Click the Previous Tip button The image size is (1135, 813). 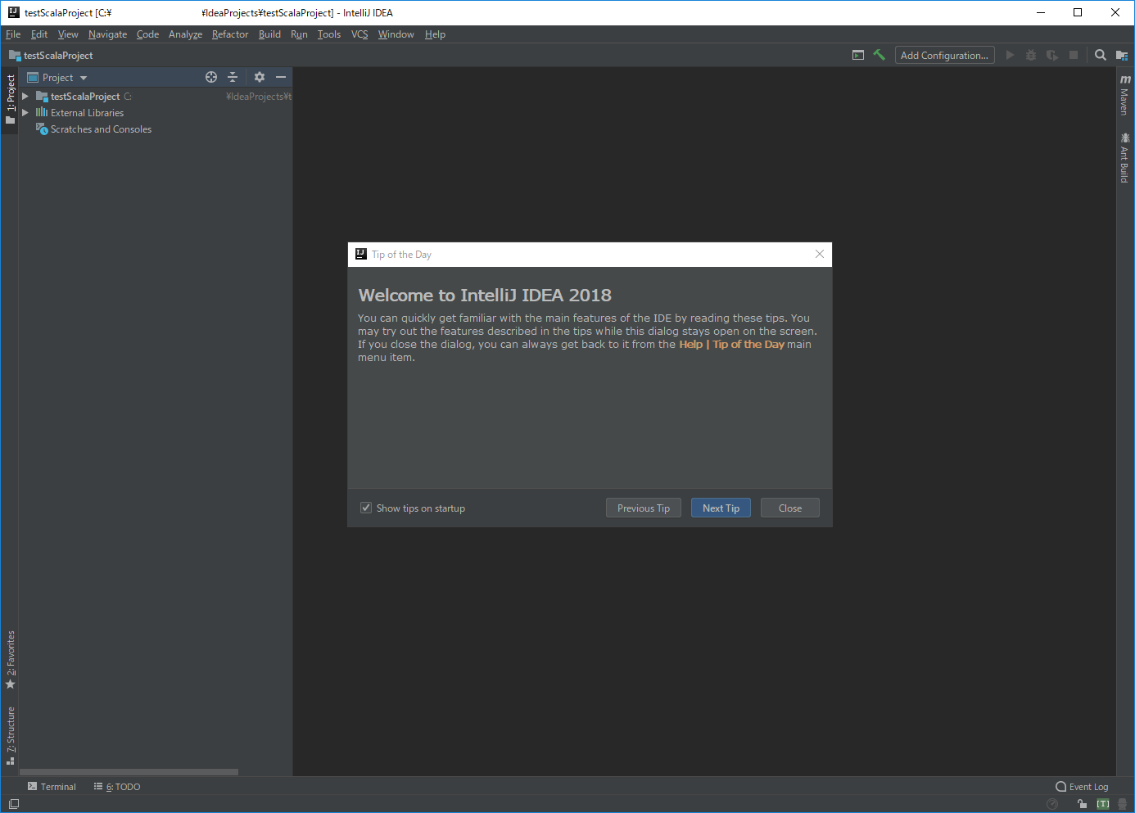point(644,508)
